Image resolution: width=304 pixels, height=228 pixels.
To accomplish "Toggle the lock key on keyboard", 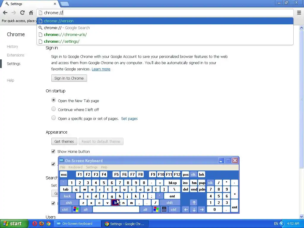I will [x=67, y=196].
